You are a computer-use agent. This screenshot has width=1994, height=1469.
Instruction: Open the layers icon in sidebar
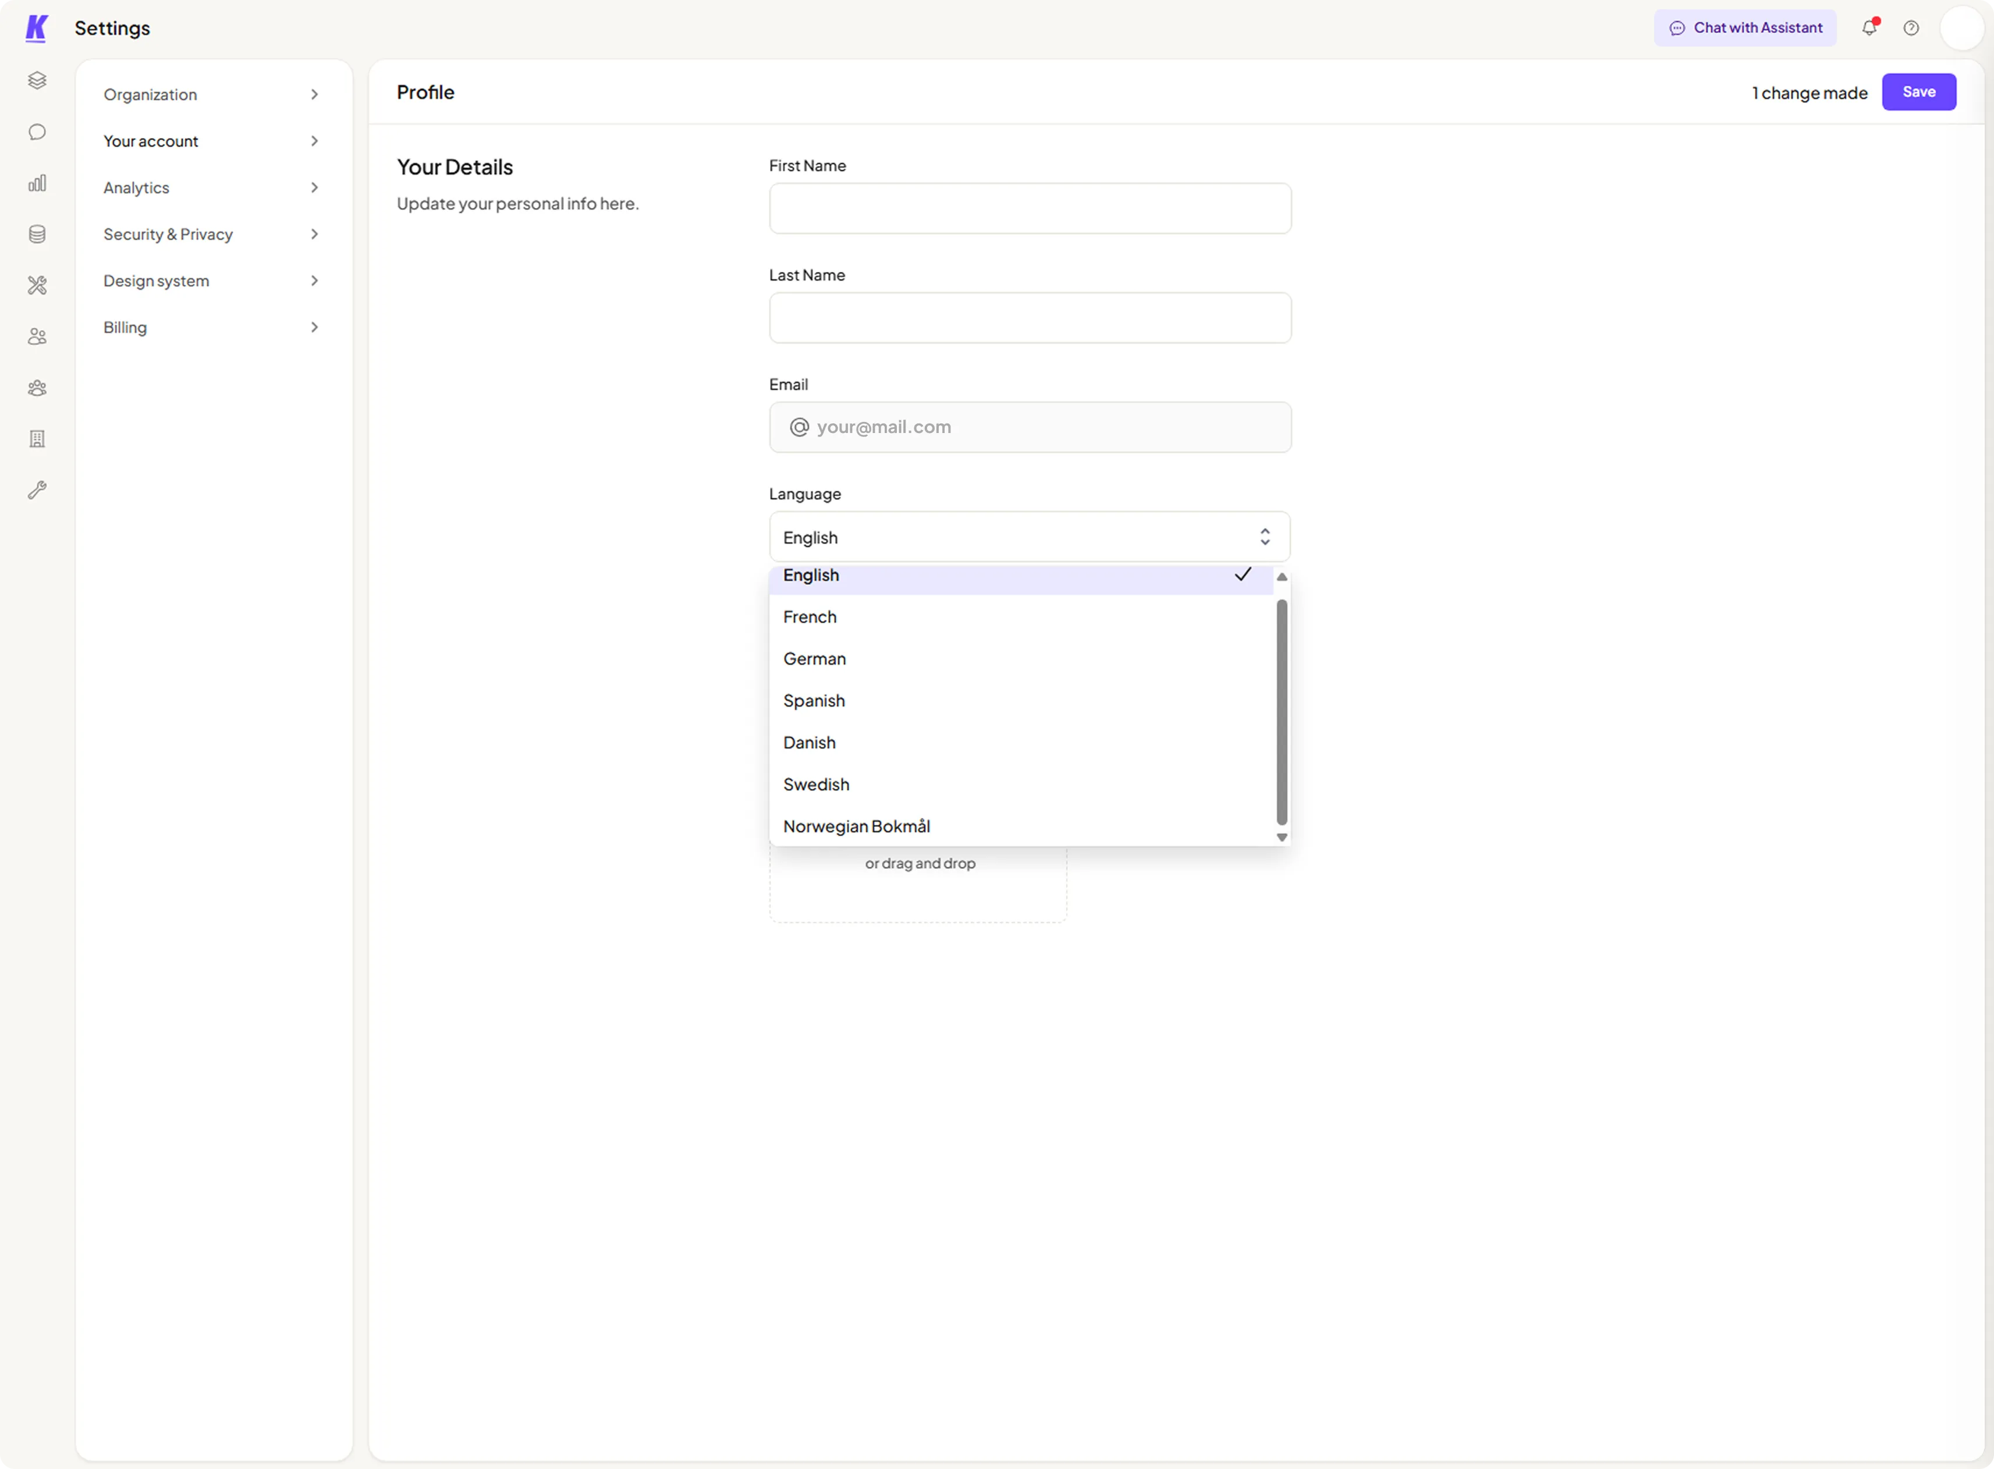(37, 81)
